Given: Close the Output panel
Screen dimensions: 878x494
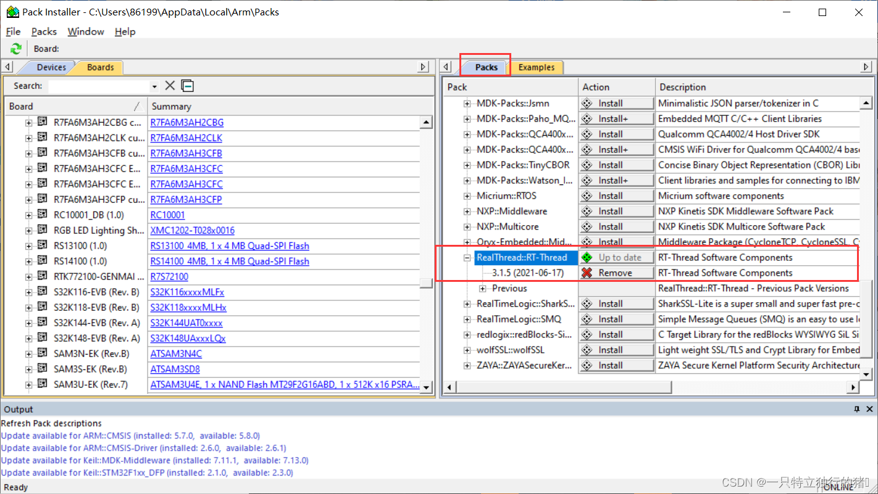Looking at the screenshot, I should pyautogui.click(x=869, y=409).
